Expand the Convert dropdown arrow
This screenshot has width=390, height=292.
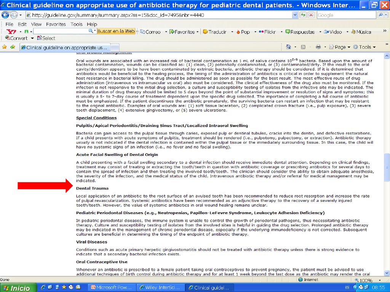tap(32, 38)
